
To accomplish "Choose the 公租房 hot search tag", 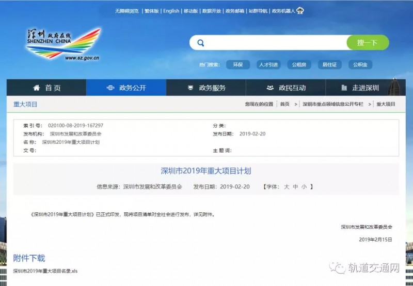I will [x=299, y=65].
